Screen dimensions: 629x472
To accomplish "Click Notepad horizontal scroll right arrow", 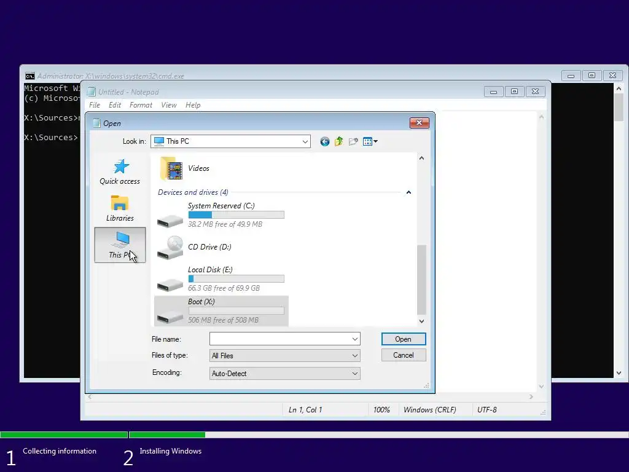I will [531, 396].
